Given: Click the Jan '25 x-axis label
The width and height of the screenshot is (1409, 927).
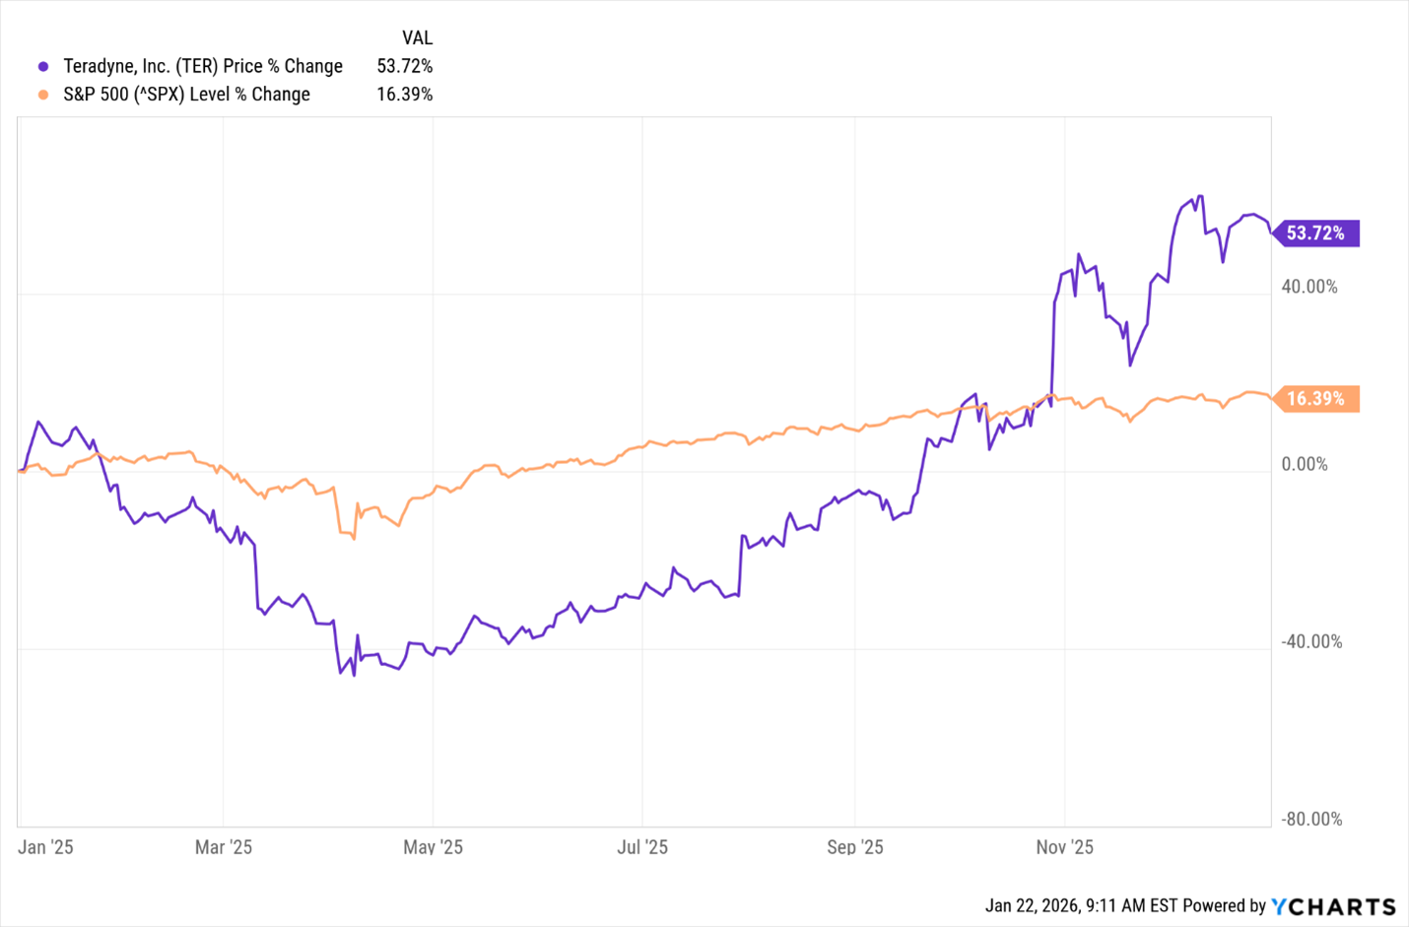Looking at the screenshot, I should click(x=45, y=847).
